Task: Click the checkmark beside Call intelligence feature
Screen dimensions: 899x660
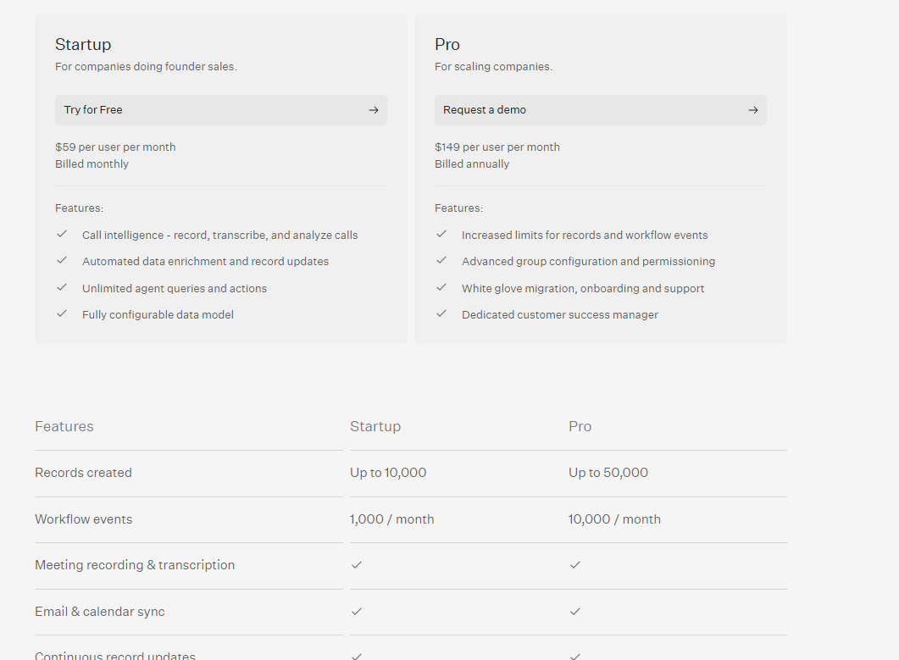Action: [x=62, y=234]
